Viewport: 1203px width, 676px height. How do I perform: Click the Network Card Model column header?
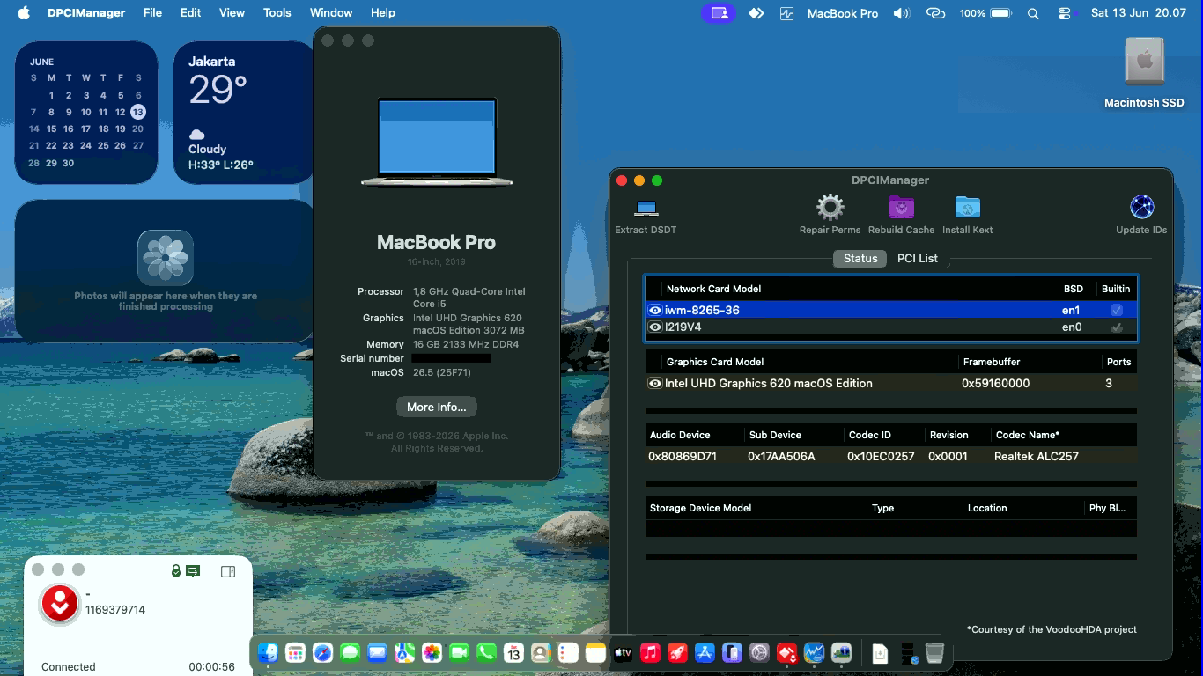713,289
